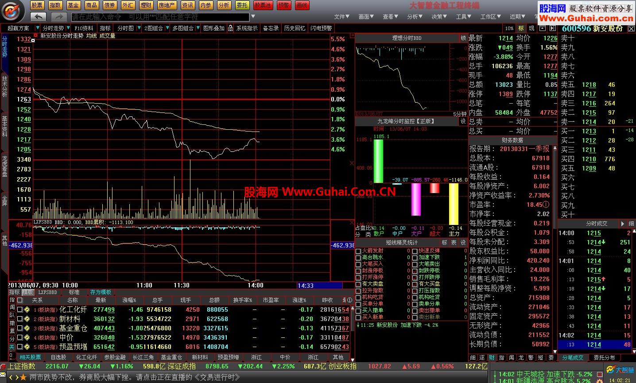The height and width of the screenshot is (383, 636).
Task: Expand the 分时图 dropdown arrow
Action: [x=138, y=28]
